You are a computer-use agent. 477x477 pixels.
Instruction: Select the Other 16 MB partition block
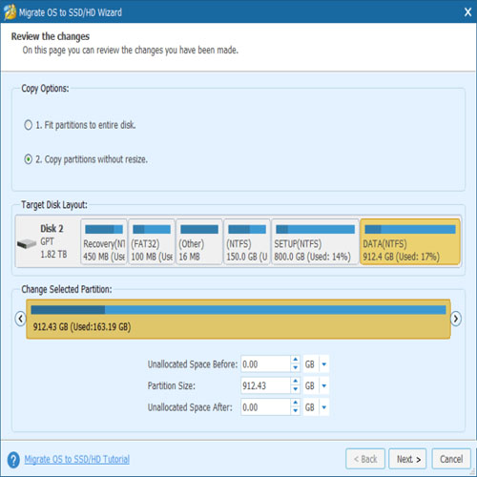point(199,241)
